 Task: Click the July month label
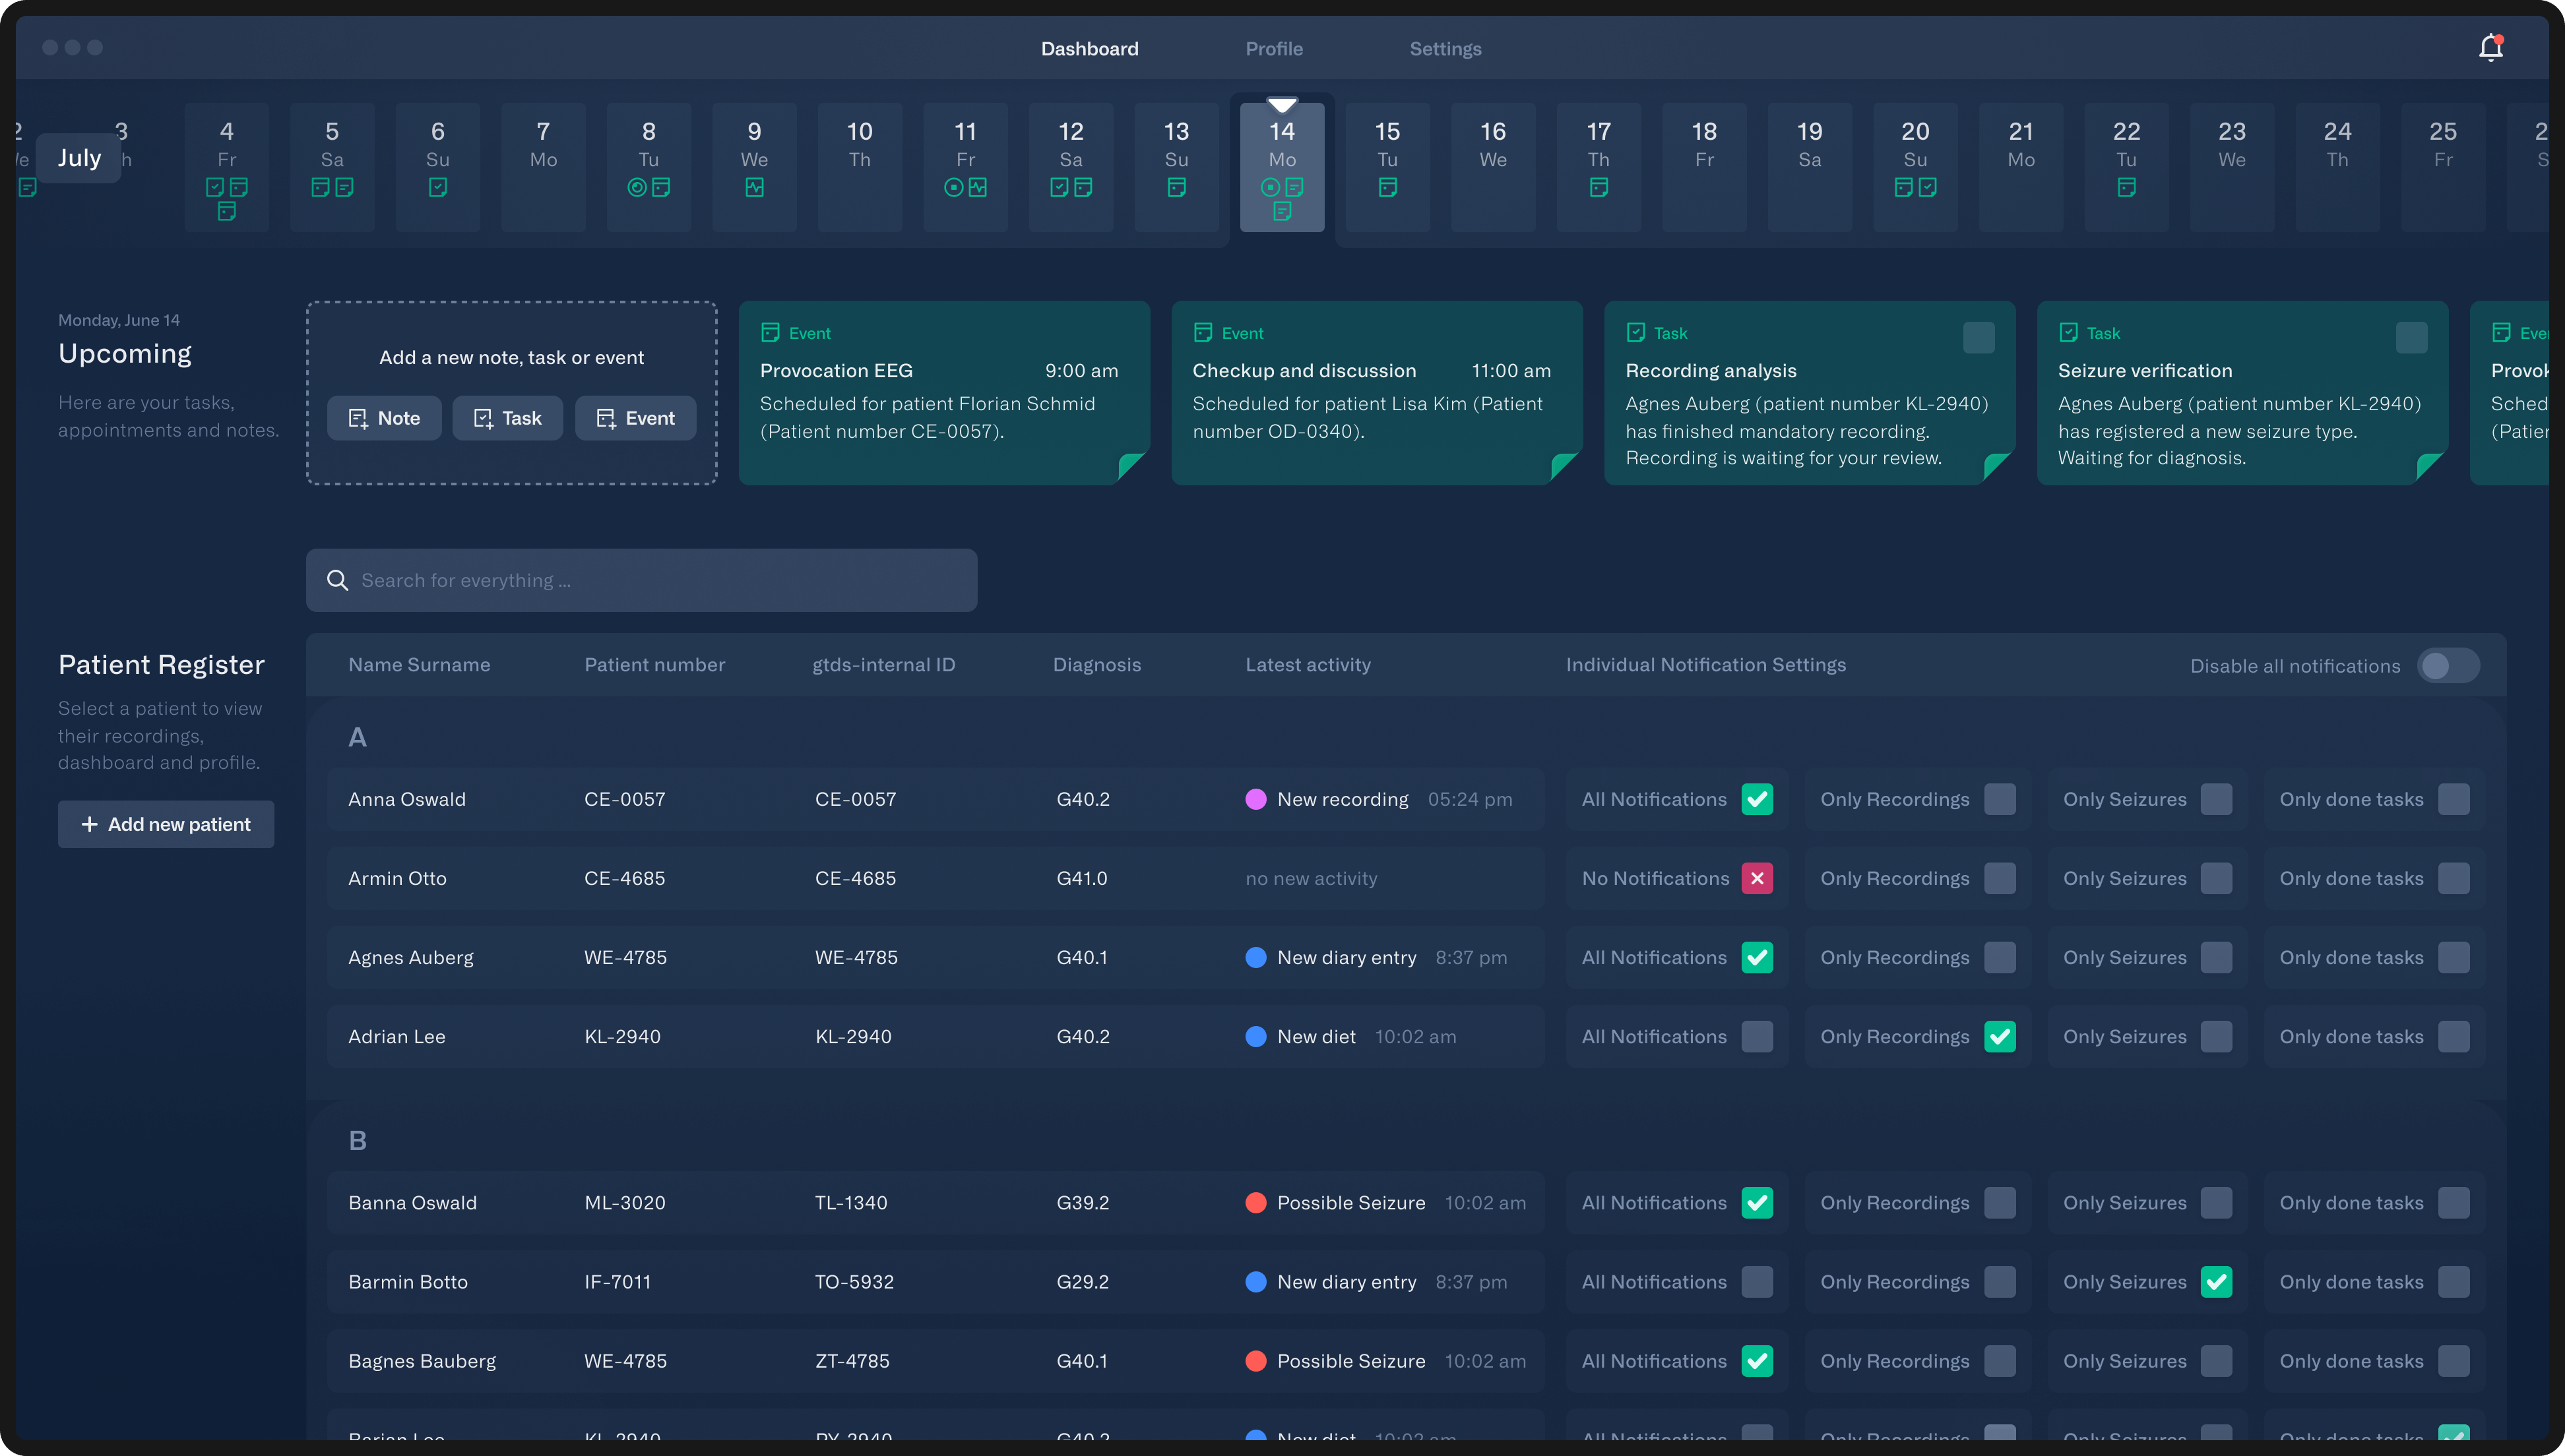[79, 158]
